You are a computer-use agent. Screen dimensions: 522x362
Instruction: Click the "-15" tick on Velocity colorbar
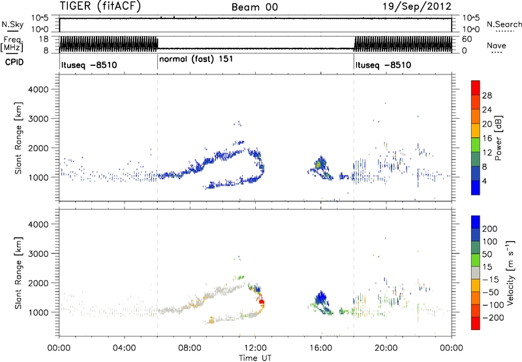point(490,280)
